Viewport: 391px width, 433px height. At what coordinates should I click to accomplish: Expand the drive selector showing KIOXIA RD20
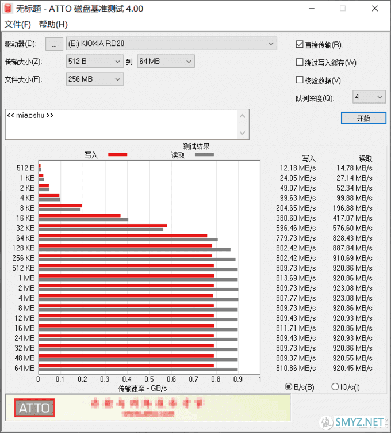pos(171,44)
